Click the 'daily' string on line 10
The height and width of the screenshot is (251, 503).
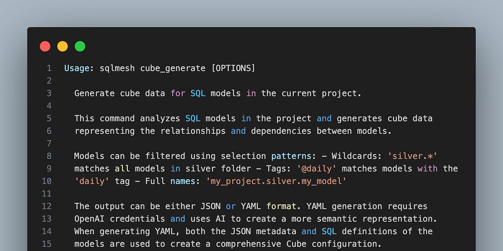(92, 181)
